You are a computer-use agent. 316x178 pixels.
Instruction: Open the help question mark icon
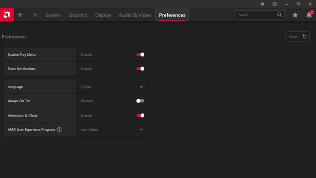pyautogui.click(x=275, y=4)
